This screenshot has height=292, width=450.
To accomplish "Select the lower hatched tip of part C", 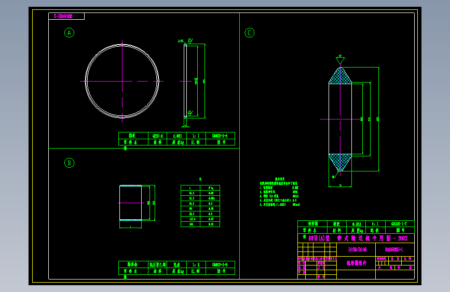I will [340, 163].
